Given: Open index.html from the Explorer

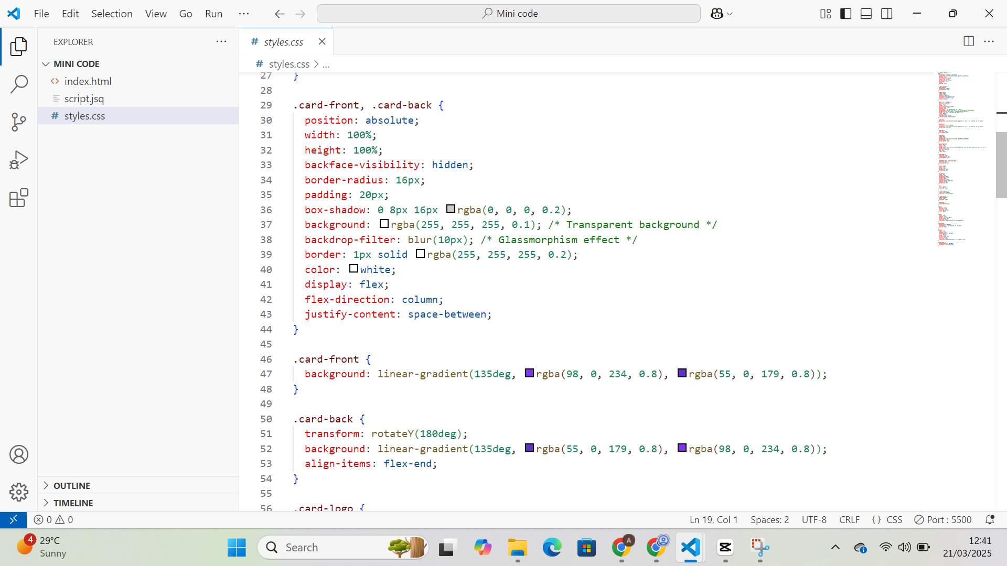Looking at the screenshot, I should coord(88,81).
